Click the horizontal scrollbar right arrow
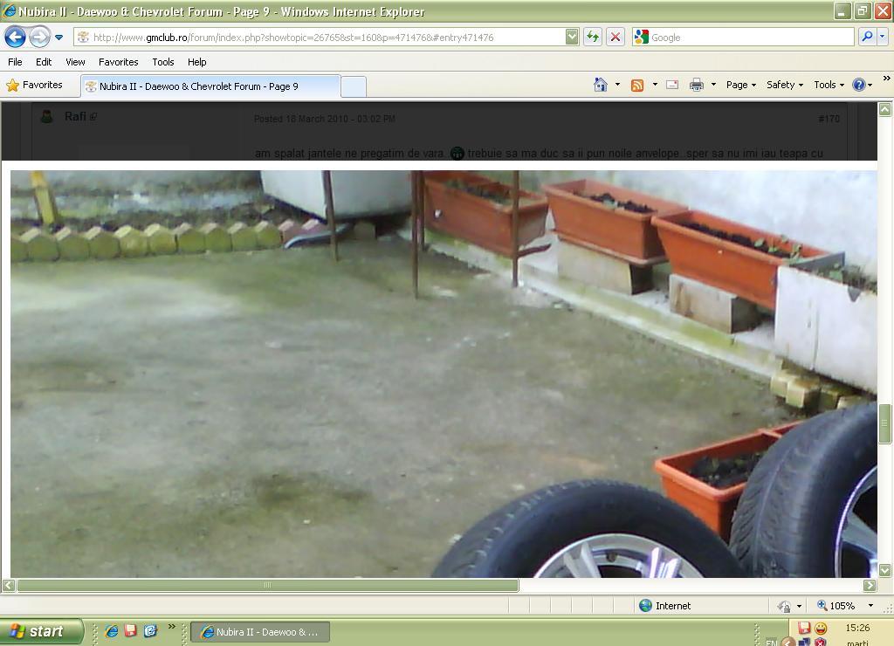This screenshot has height=646, width=894. click(870, 585)
